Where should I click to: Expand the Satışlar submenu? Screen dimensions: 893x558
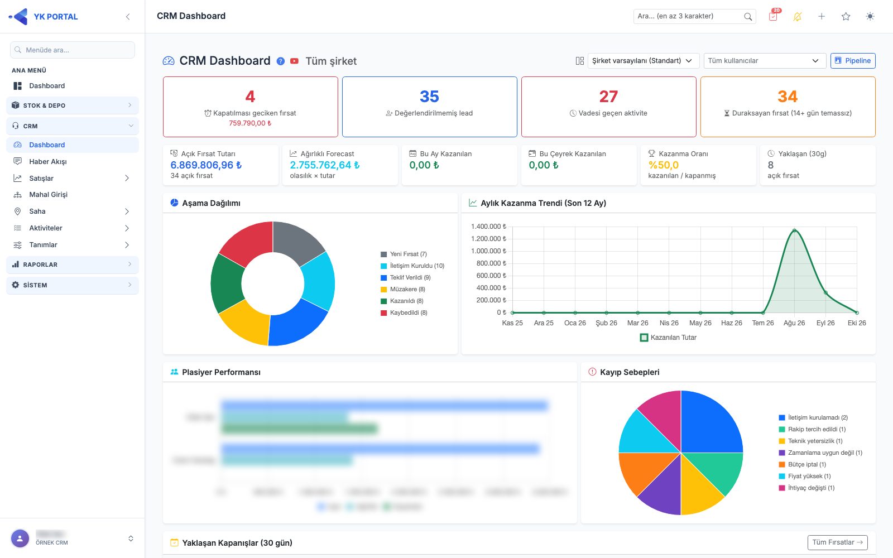pyautogui.click(x=73, y=178)
